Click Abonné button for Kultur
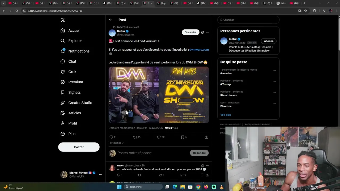Screen dimensions: 340x191 click(x=269, y=41)
